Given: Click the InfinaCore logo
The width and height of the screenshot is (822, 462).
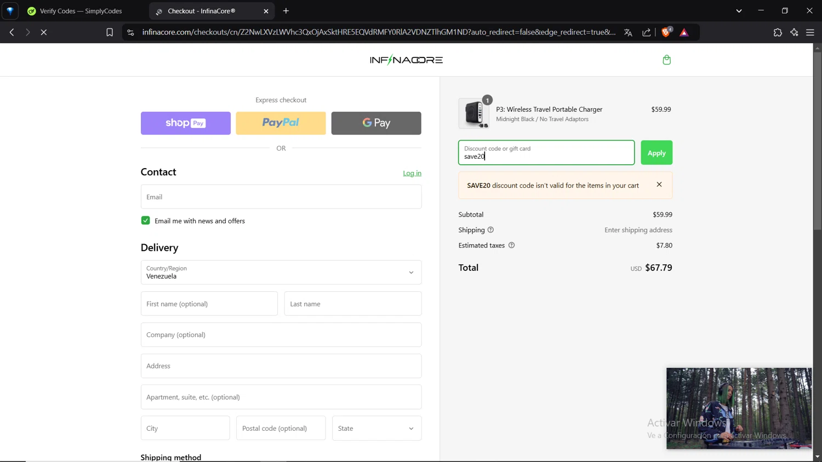Looking at the screenshot, I should 406,60.
